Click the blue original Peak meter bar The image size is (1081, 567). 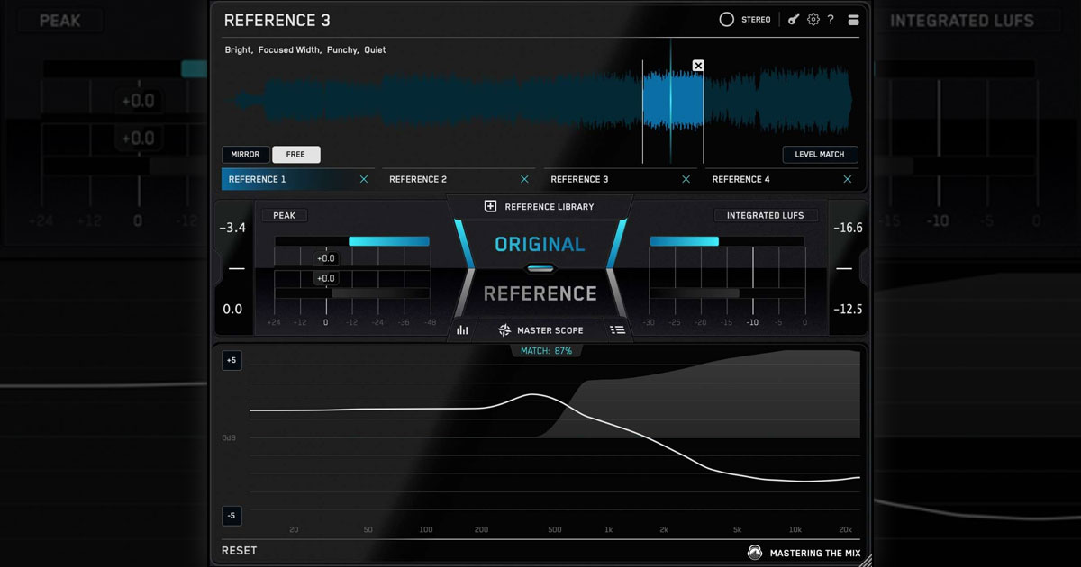coord(389,241)
